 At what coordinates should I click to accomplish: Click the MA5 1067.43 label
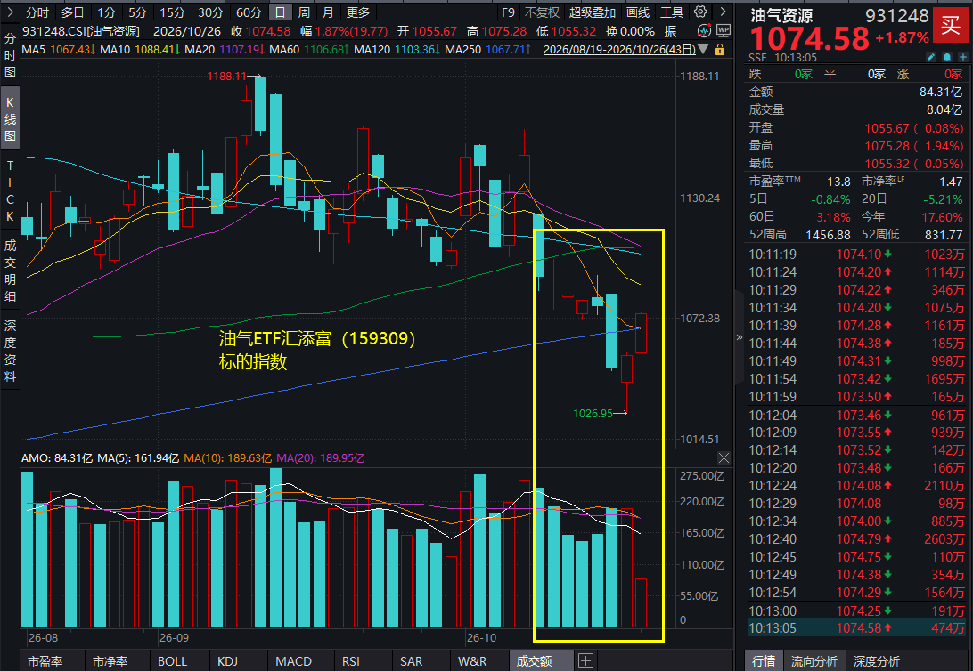pyautogui.click(x=57, y=49)
